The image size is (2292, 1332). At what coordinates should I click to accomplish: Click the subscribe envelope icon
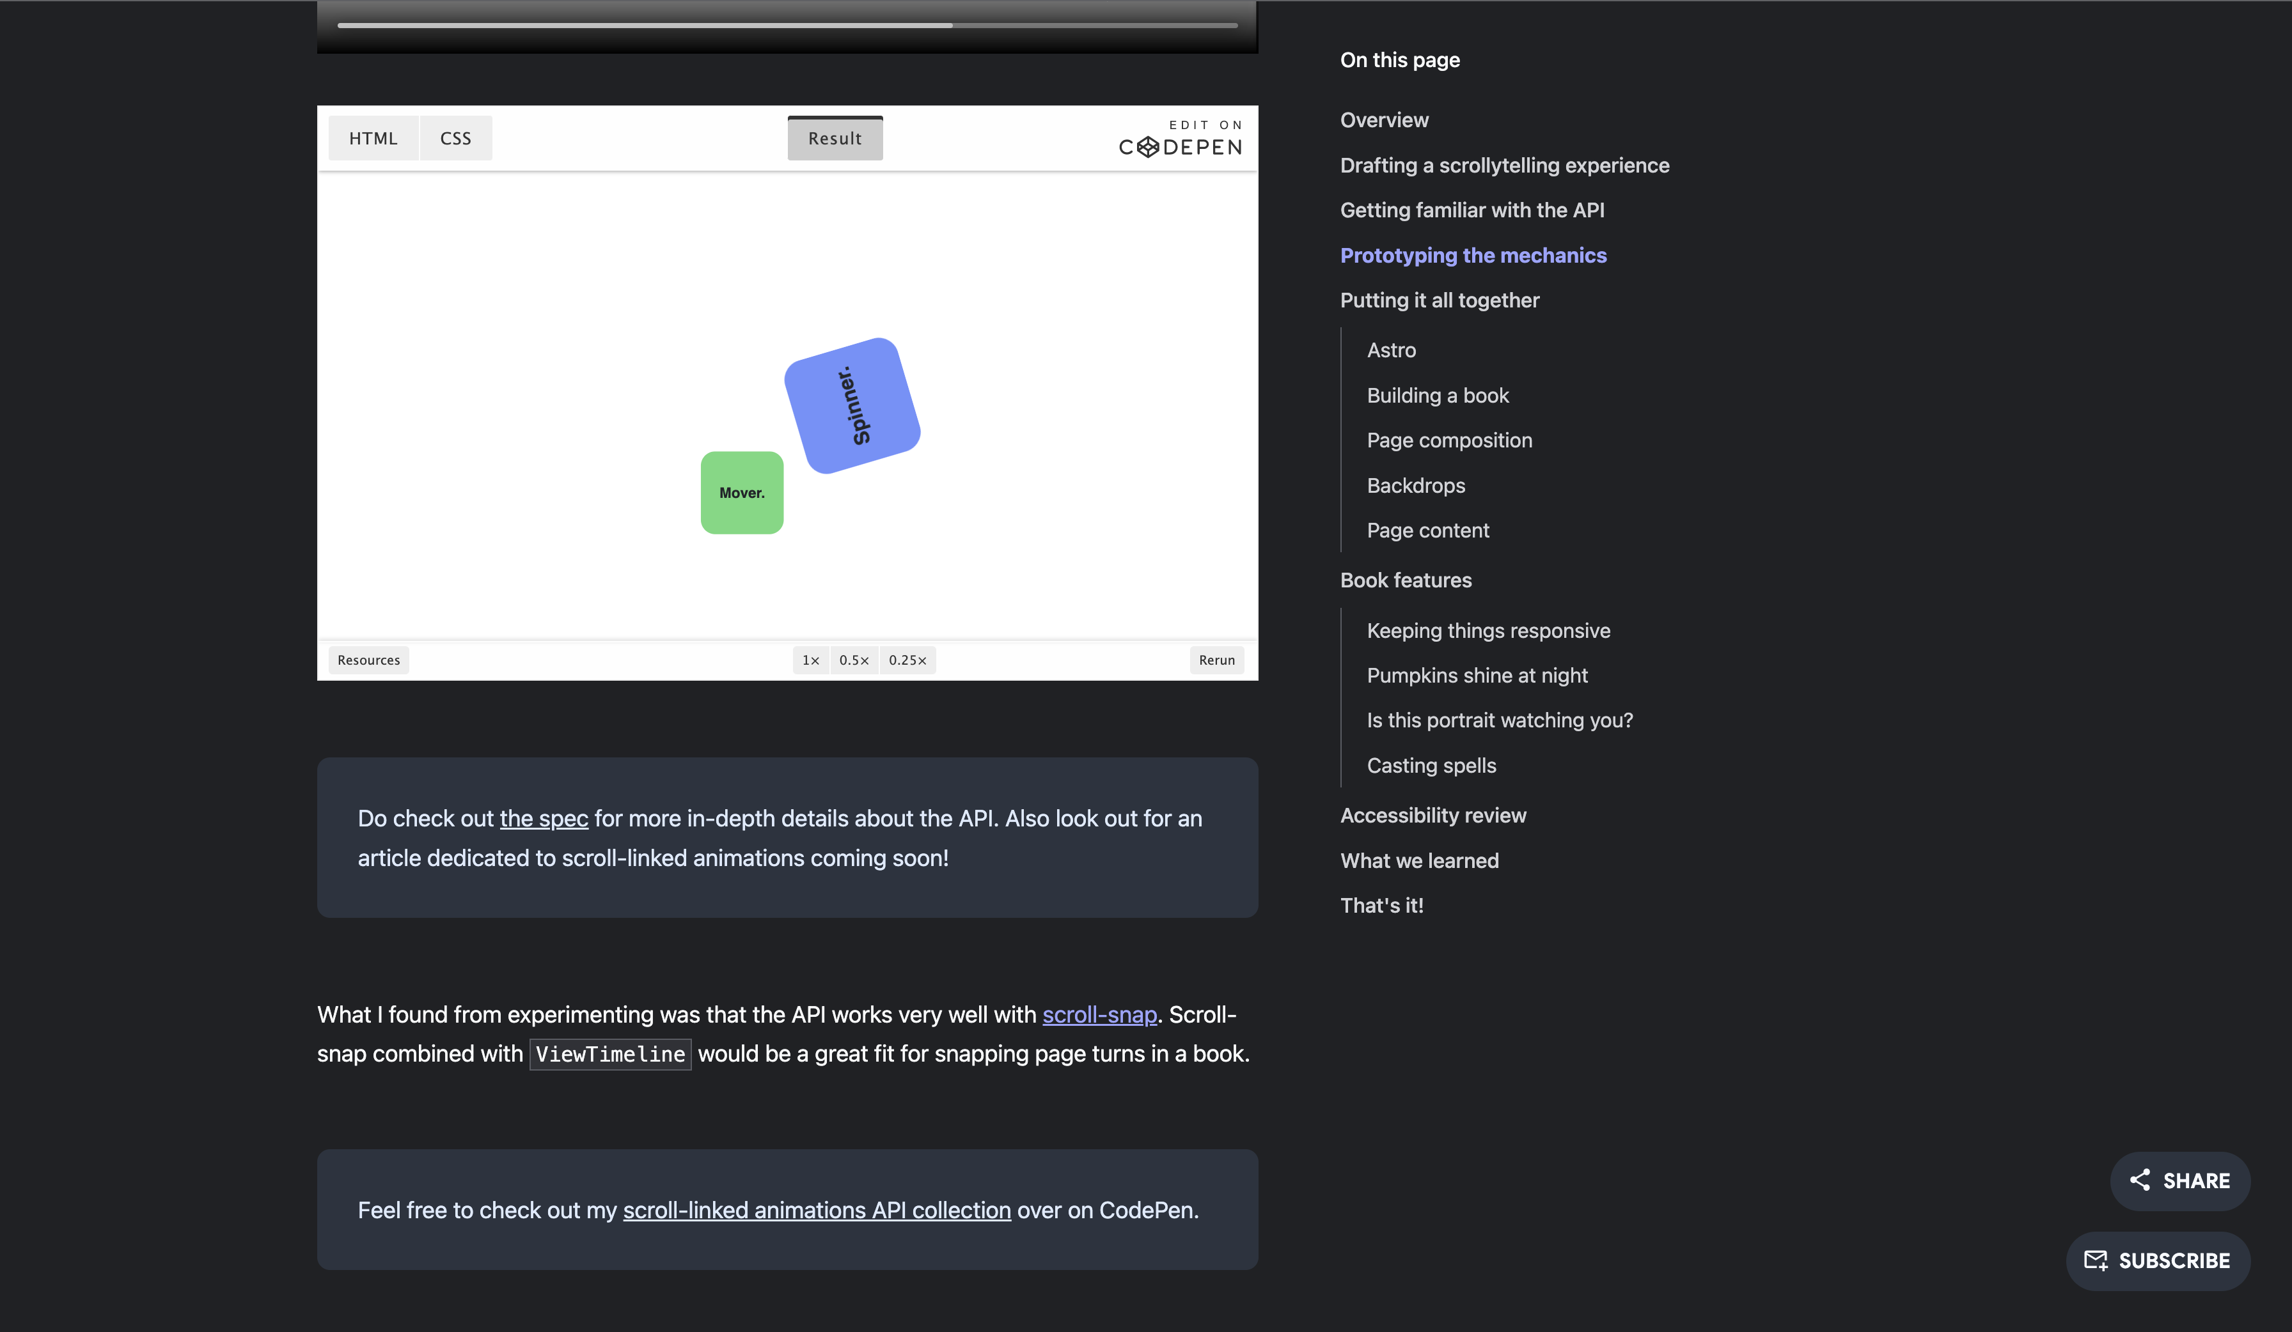pyautogui.click(x=2096, y=1260)
